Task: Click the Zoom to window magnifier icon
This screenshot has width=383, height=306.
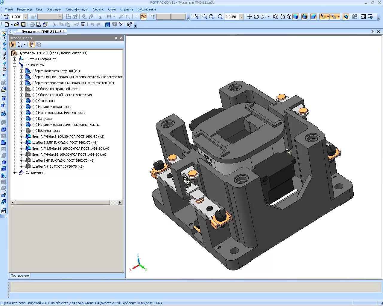Action: point(205,17)
